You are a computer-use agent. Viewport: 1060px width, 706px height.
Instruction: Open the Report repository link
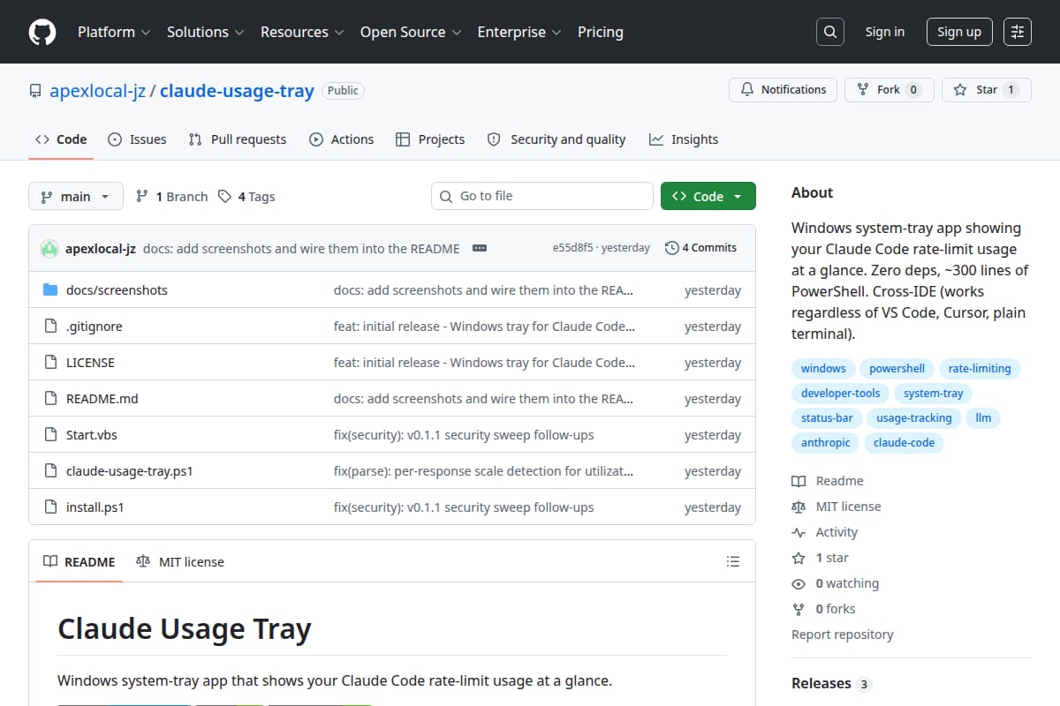pos(842,635)
